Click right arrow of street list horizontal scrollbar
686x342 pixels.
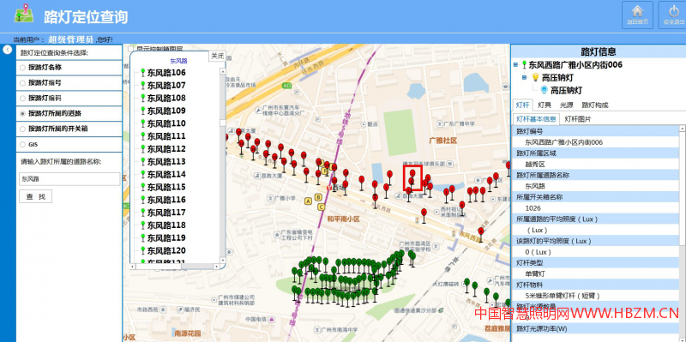click(x=216, y=267)
